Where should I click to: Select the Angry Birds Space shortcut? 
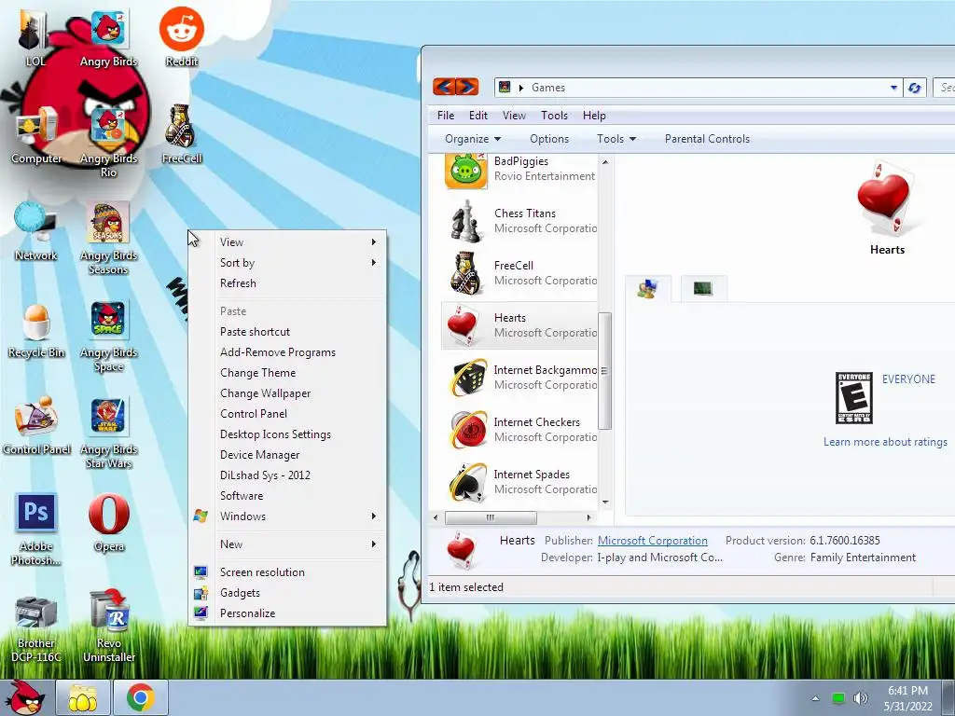click(108, 336)
